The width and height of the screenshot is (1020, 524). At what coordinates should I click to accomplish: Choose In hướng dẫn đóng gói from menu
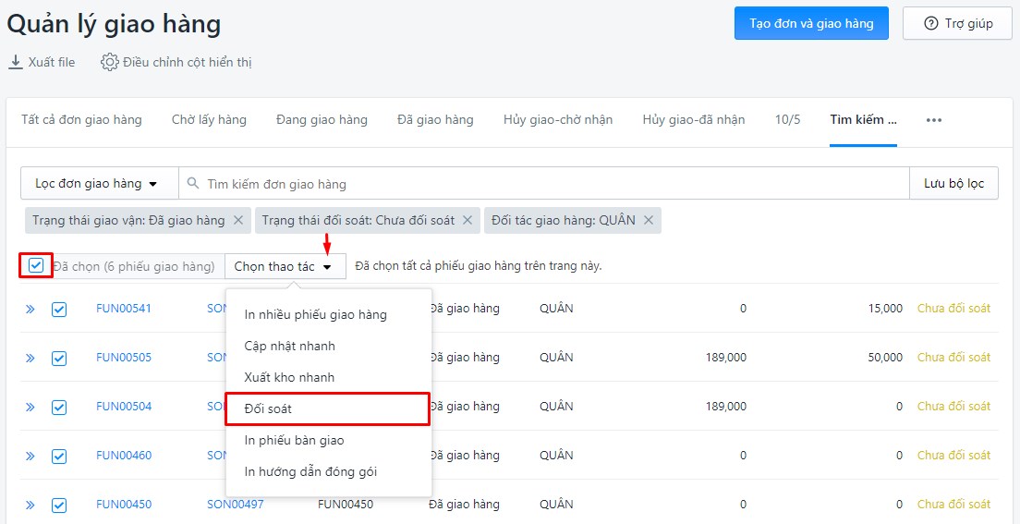pyautogui.click(x=329, y=472)
